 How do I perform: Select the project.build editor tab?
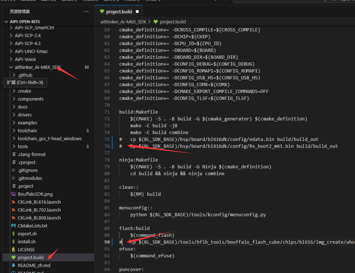[x=119, y=12]
